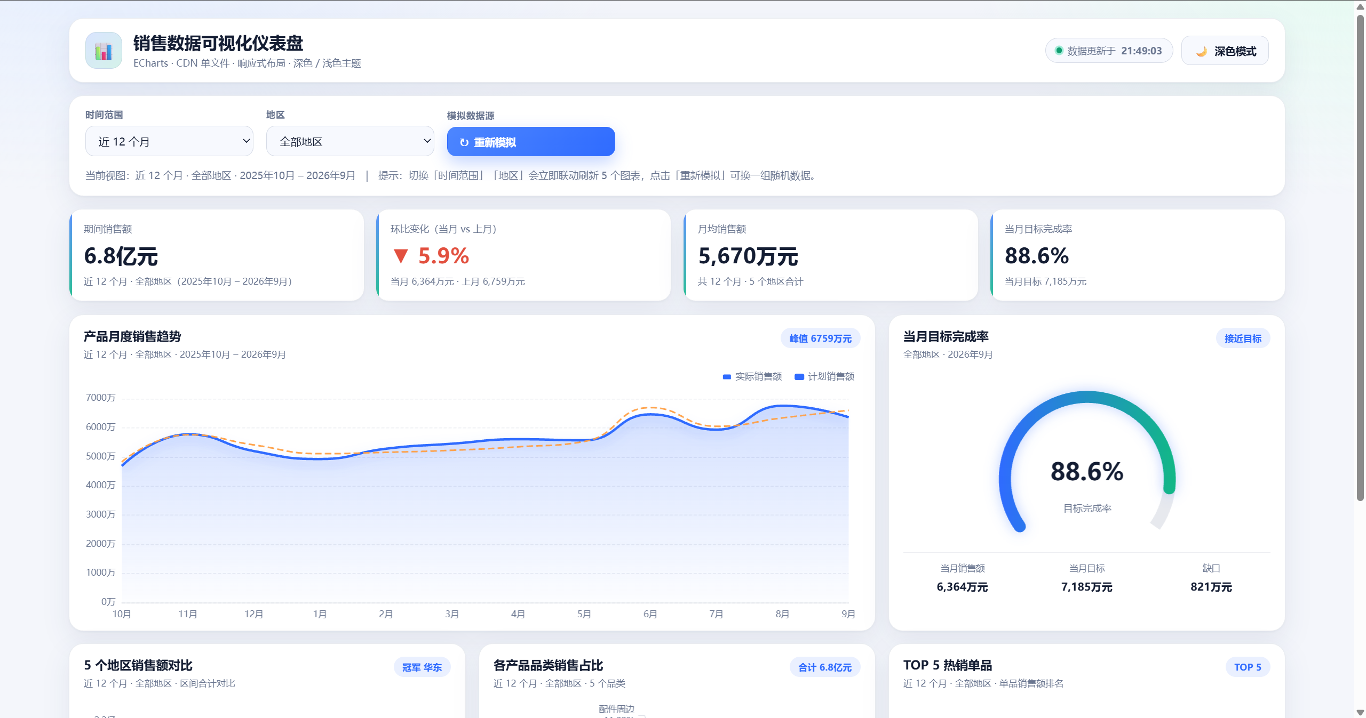The image size is (1366, 718).
Task: Click the 合计 6.8亿元 badge
Action: [x=825, y=667]
